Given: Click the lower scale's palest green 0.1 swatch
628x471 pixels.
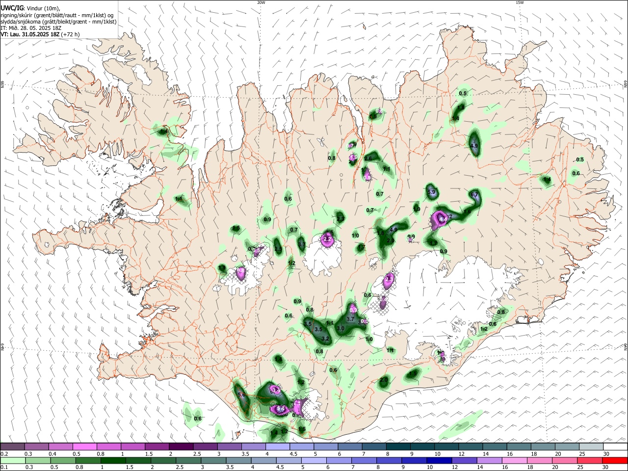Looking at the screenshot, I should tap(13, 461).
